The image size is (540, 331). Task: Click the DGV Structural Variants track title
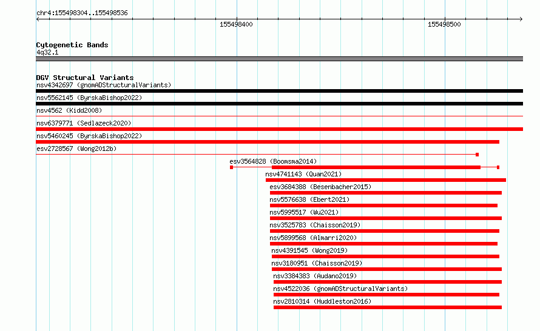pyautogui.click(x=85, y=78)
